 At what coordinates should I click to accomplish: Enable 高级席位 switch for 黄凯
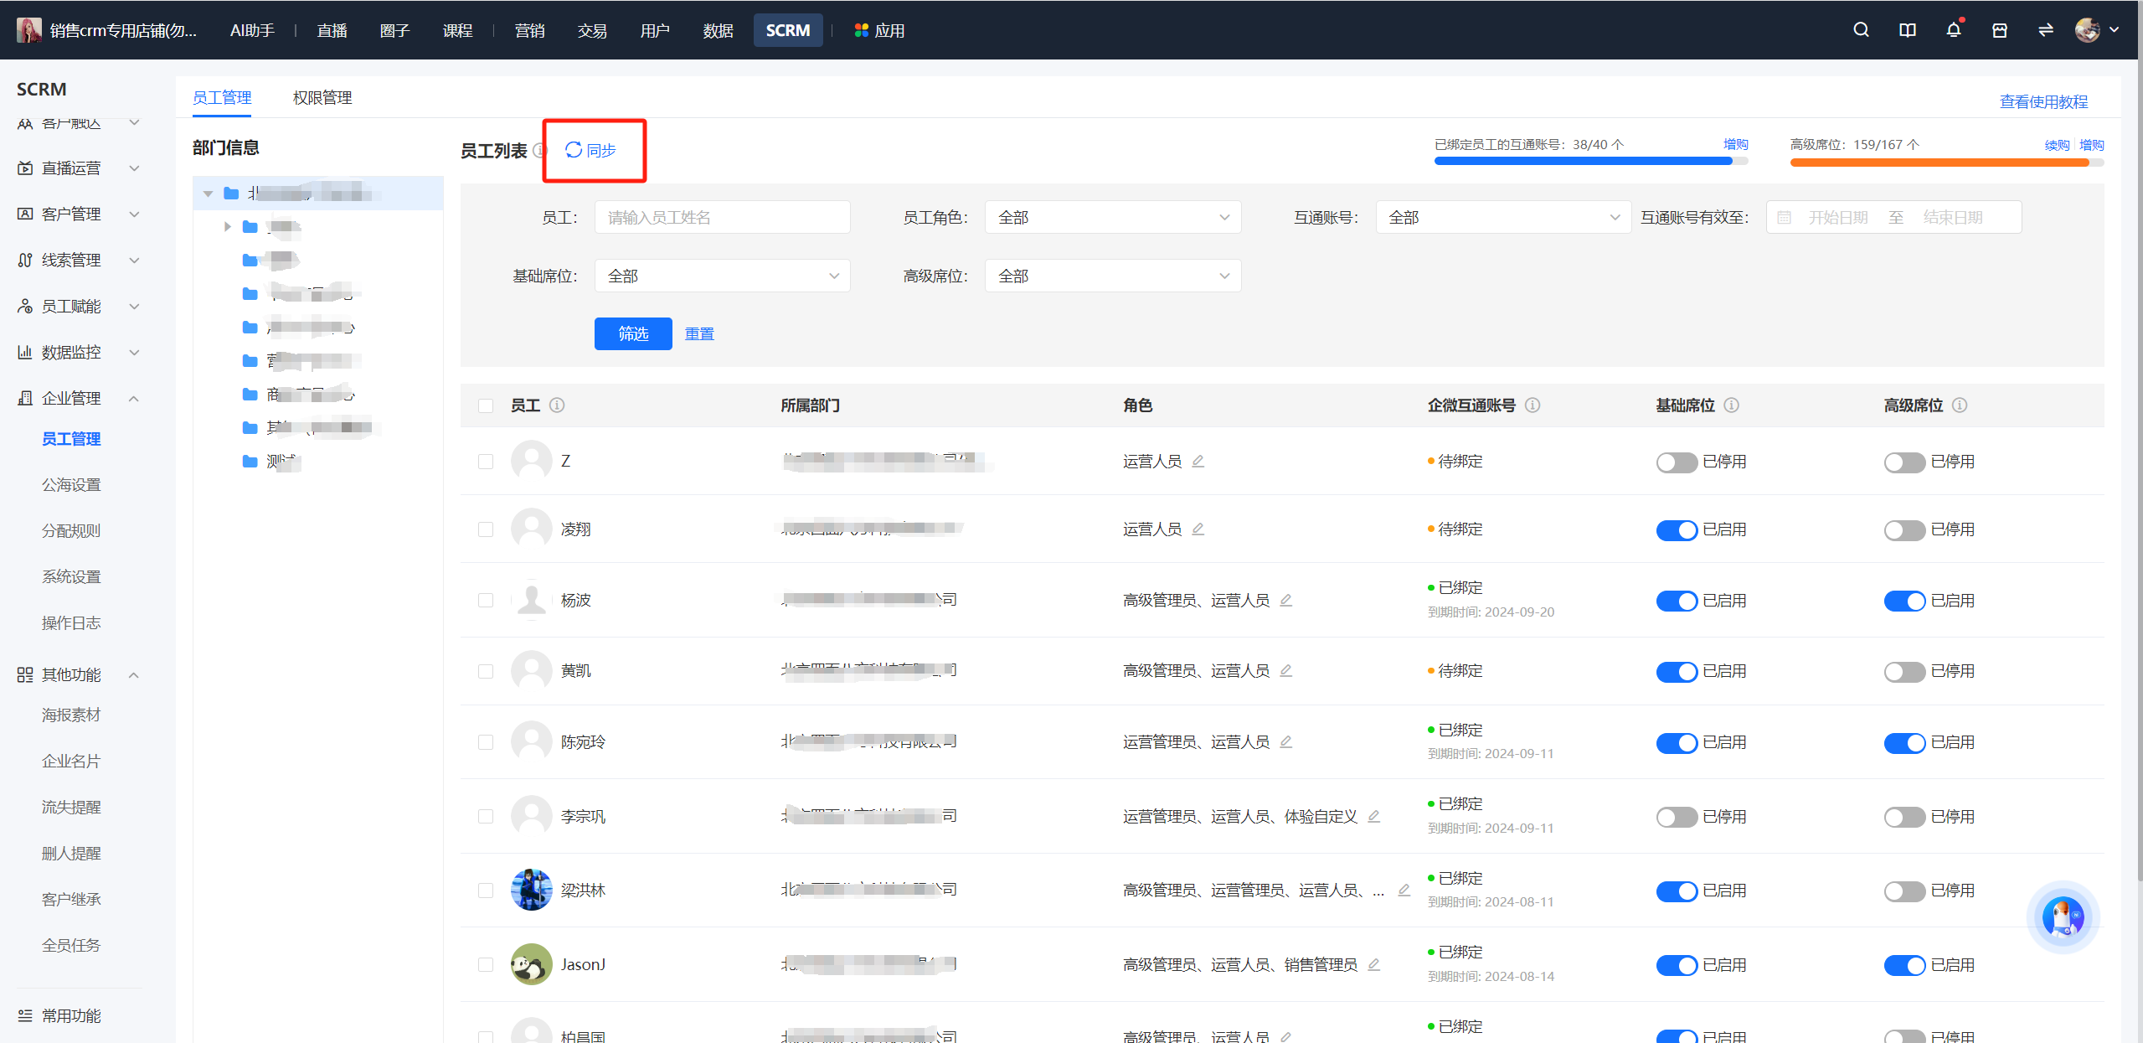tap(1904, 672)
